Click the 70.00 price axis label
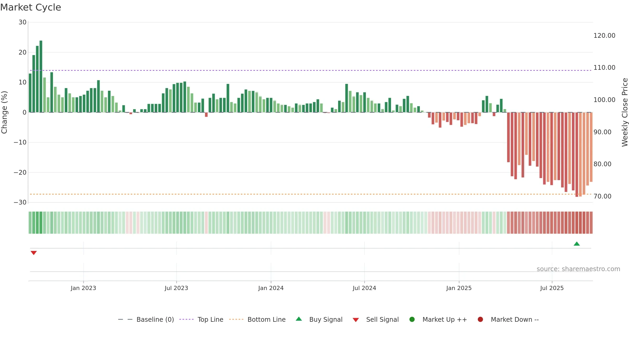 (x=602, y=196)
